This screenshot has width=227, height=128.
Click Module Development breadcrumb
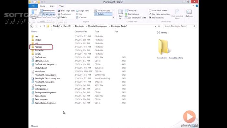click(98, 26)
